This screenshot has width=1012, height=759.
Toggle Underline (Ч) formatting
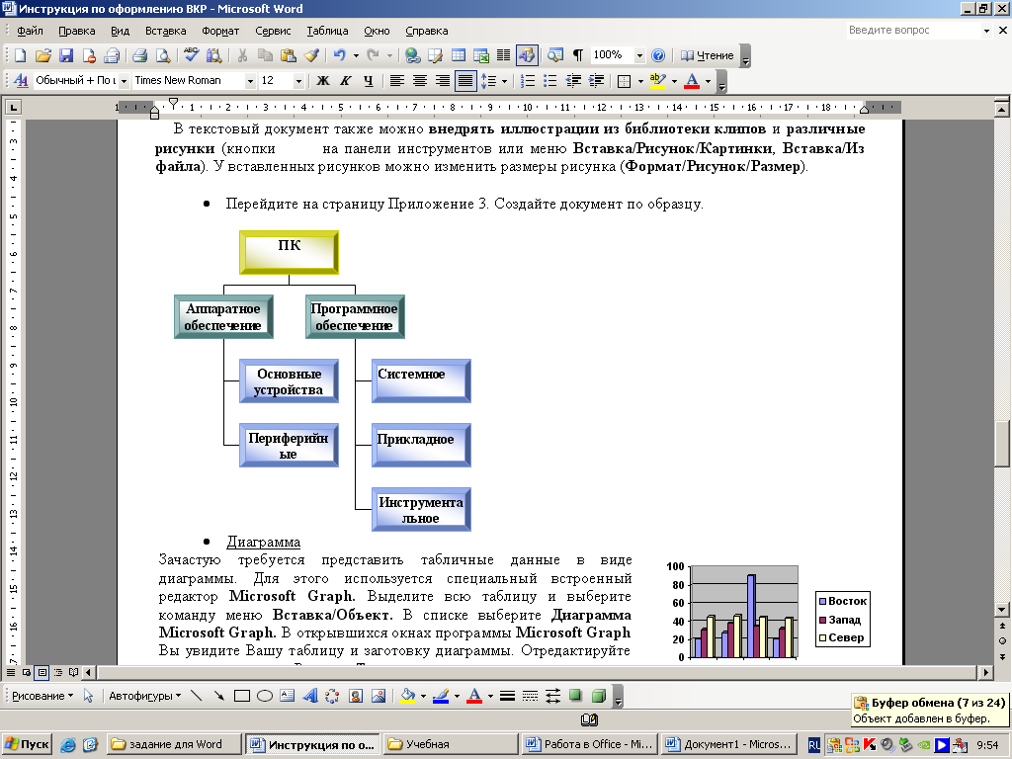(x=368, y=81)
